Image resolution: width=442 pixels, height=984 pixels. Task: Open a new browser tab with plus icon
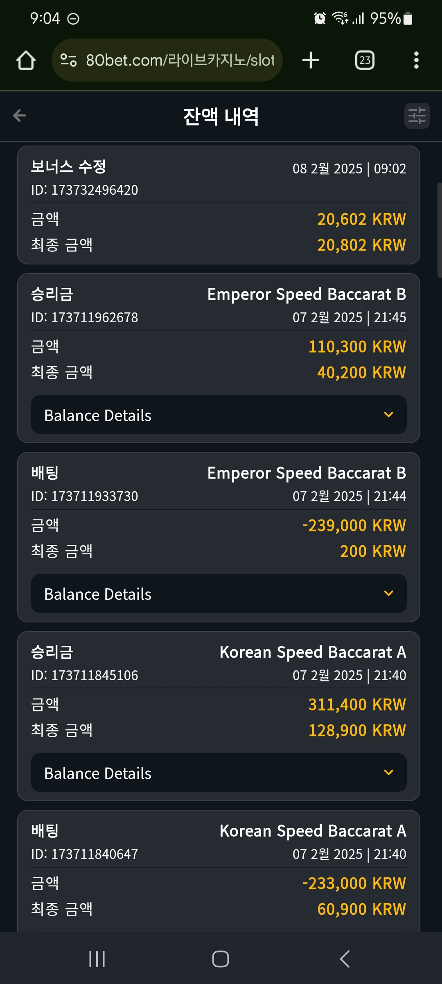[311, 60]
